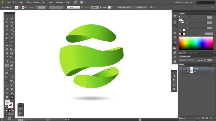The height and width of the screenshot is (121, 216).
Task: Select the Gradient tool
Action: click(12, 53)
